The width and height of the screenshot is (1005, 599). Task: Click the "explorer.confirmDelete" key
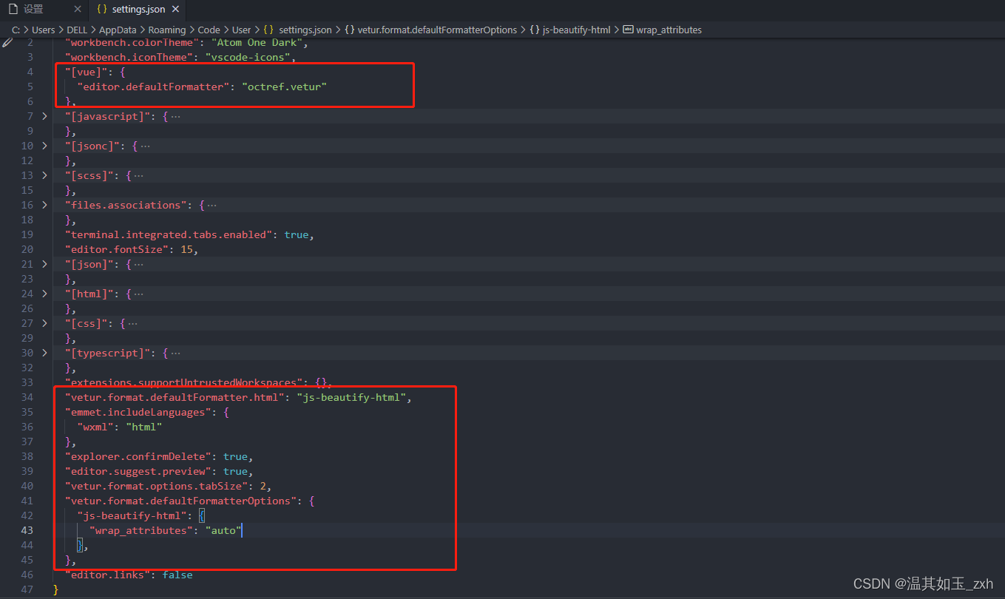138,456
